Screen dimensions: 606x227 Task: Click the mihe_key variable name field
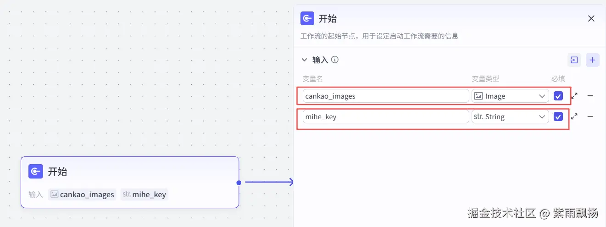click(x=385, y=116)
